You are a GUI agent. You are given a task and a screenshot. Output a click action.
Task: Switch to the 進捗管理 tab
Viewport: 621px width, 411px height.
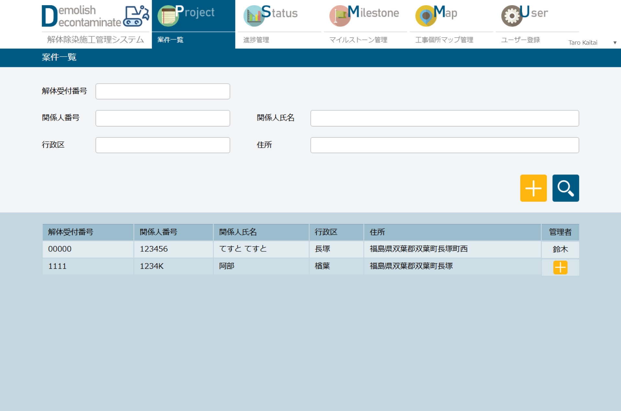click(x=256, y=40)
